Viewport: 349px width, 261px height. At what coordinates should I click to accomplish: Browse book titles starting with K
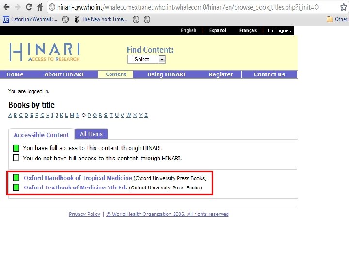pos(62,115)
